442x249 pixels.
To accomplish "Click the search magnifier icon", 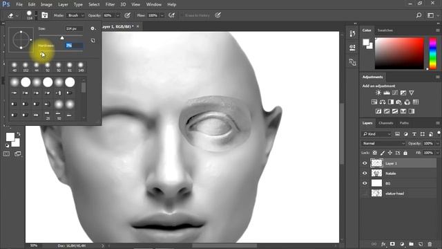I will click(419, 15).
